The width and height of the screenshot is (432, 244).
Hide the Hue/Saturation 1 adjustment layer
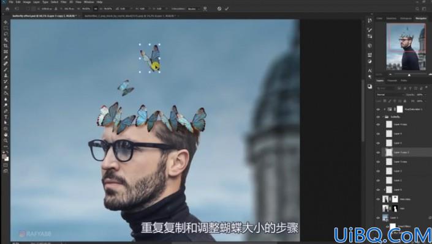click(378, 109)
